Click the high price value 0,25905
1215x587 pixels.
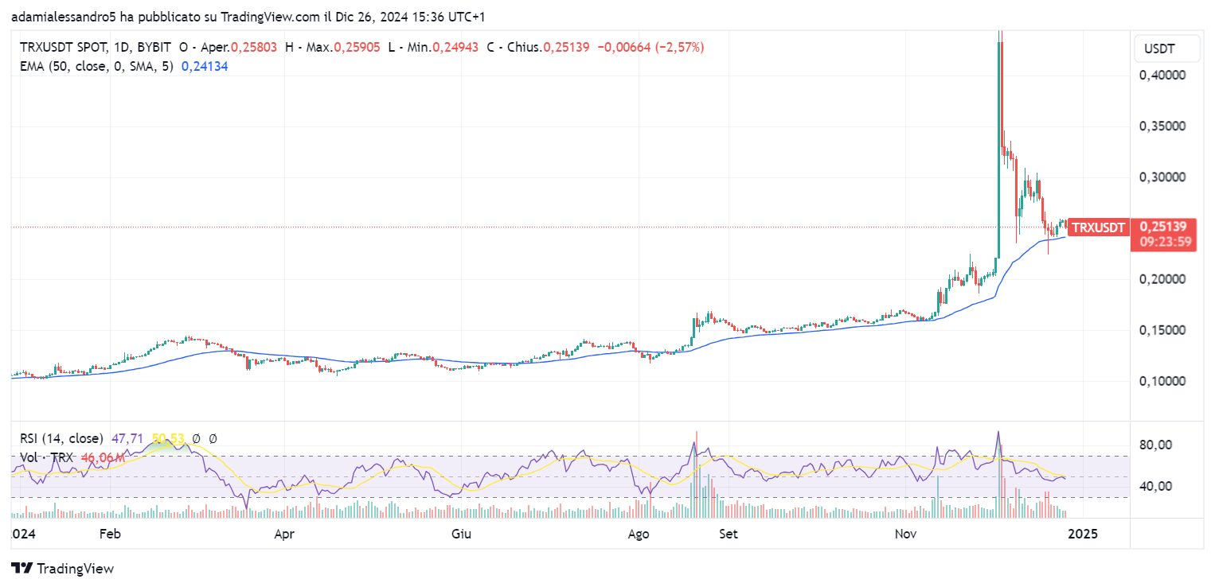click(x=357, y=48)
